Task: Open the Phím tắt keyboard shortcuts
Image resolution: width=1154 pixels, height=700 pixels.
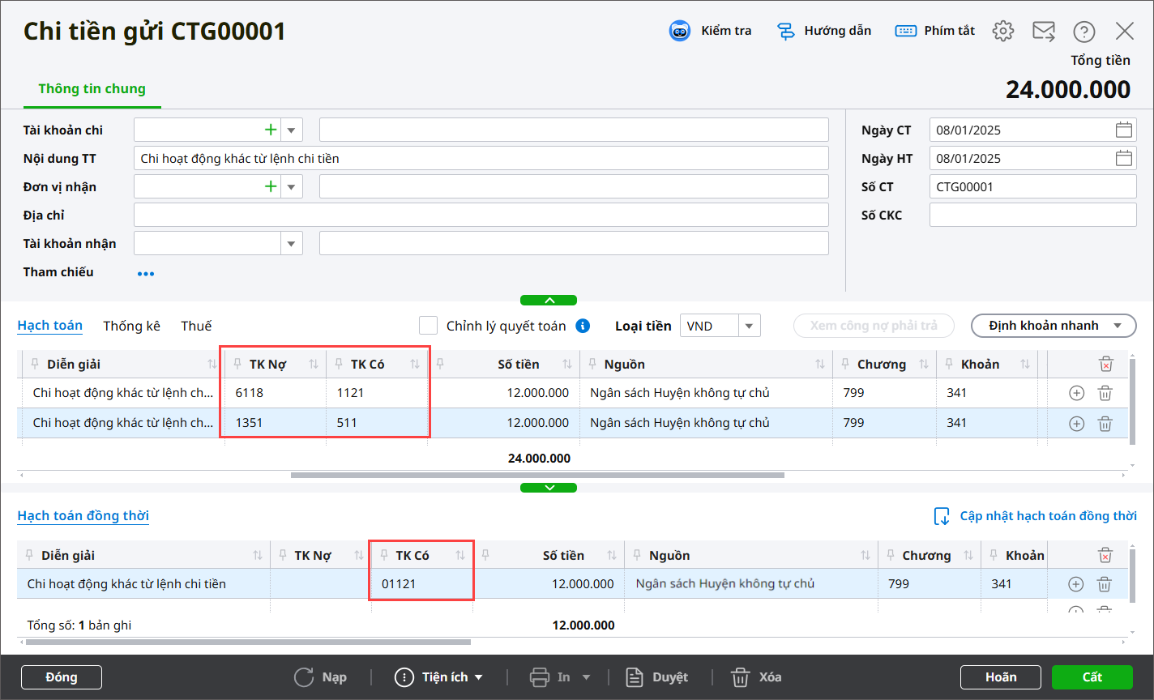Action: (905, 31)
